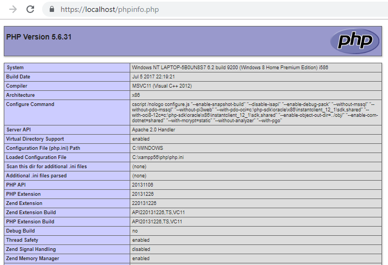The height and width of the screenshot is (265, 388).
Task: Click the PHP Version 5.6.31 heading
Action: pos(39,37)
